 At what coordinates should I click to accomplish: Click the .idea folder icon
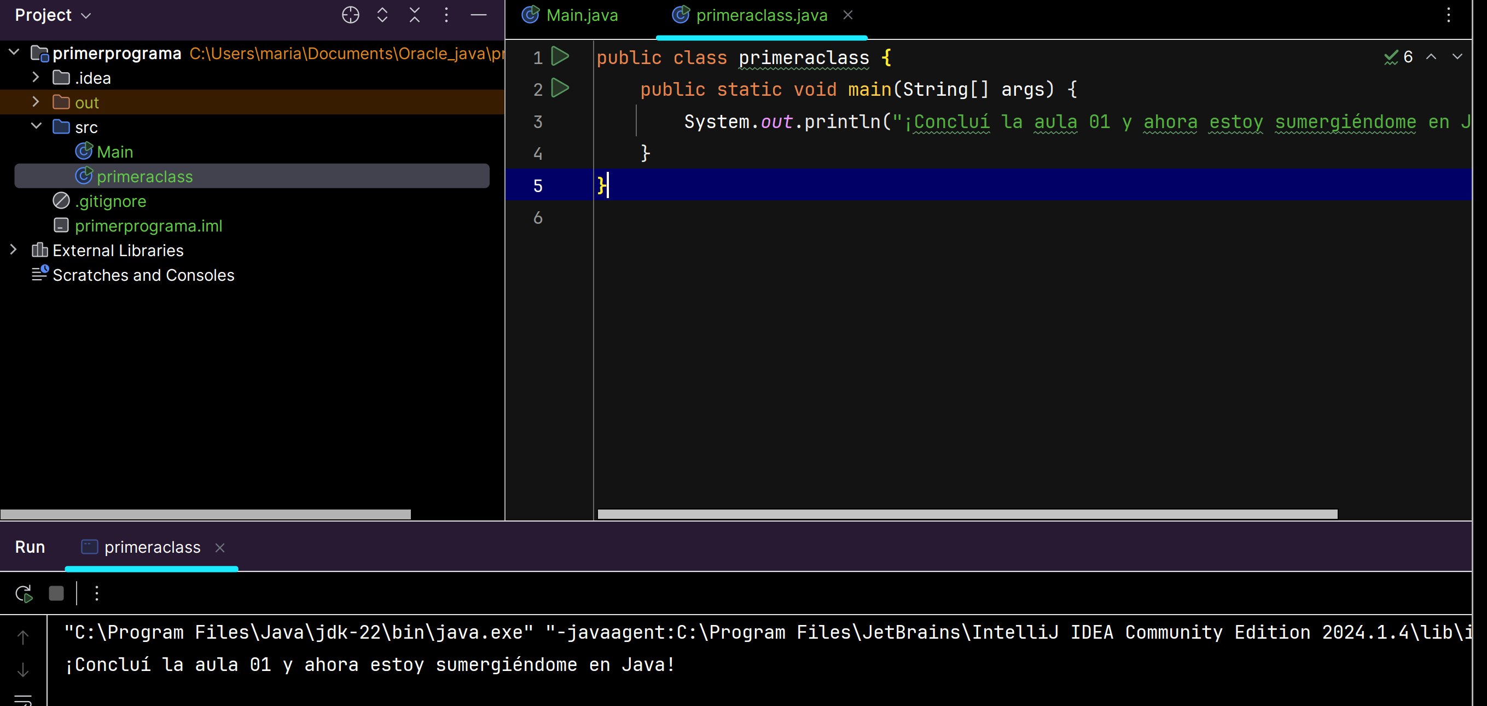coord(61,77)
